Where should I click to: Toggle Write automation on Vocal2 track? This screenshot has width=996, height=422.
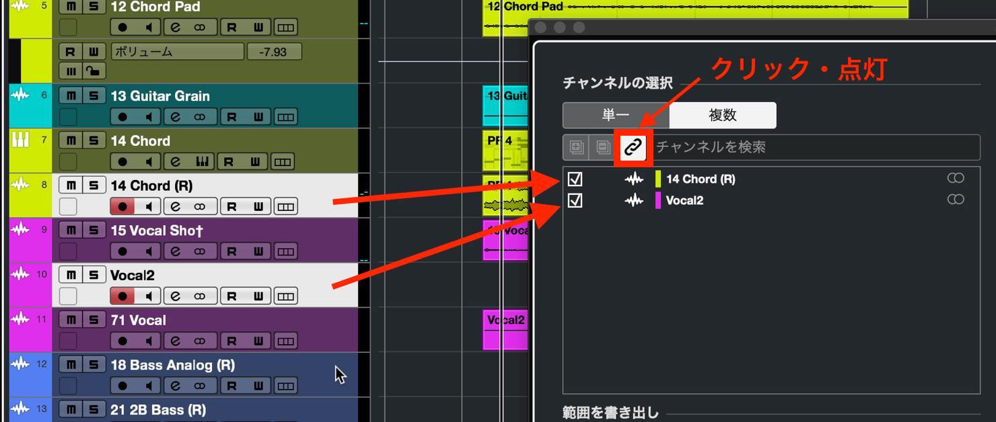tap(258, 296)
